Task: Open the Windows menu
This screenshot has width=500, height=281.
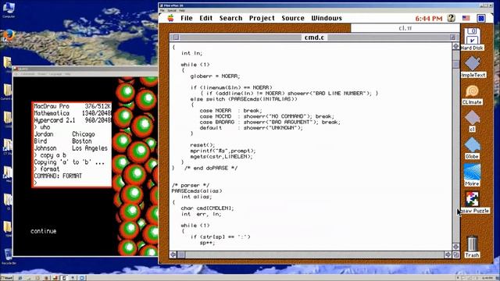Action: click(x=327, y=18)
